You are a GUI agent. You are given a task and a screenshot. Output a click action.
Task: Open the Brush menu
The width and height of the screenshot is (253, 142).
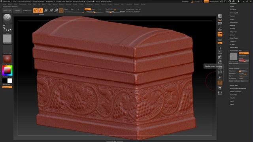pos(10,4)
